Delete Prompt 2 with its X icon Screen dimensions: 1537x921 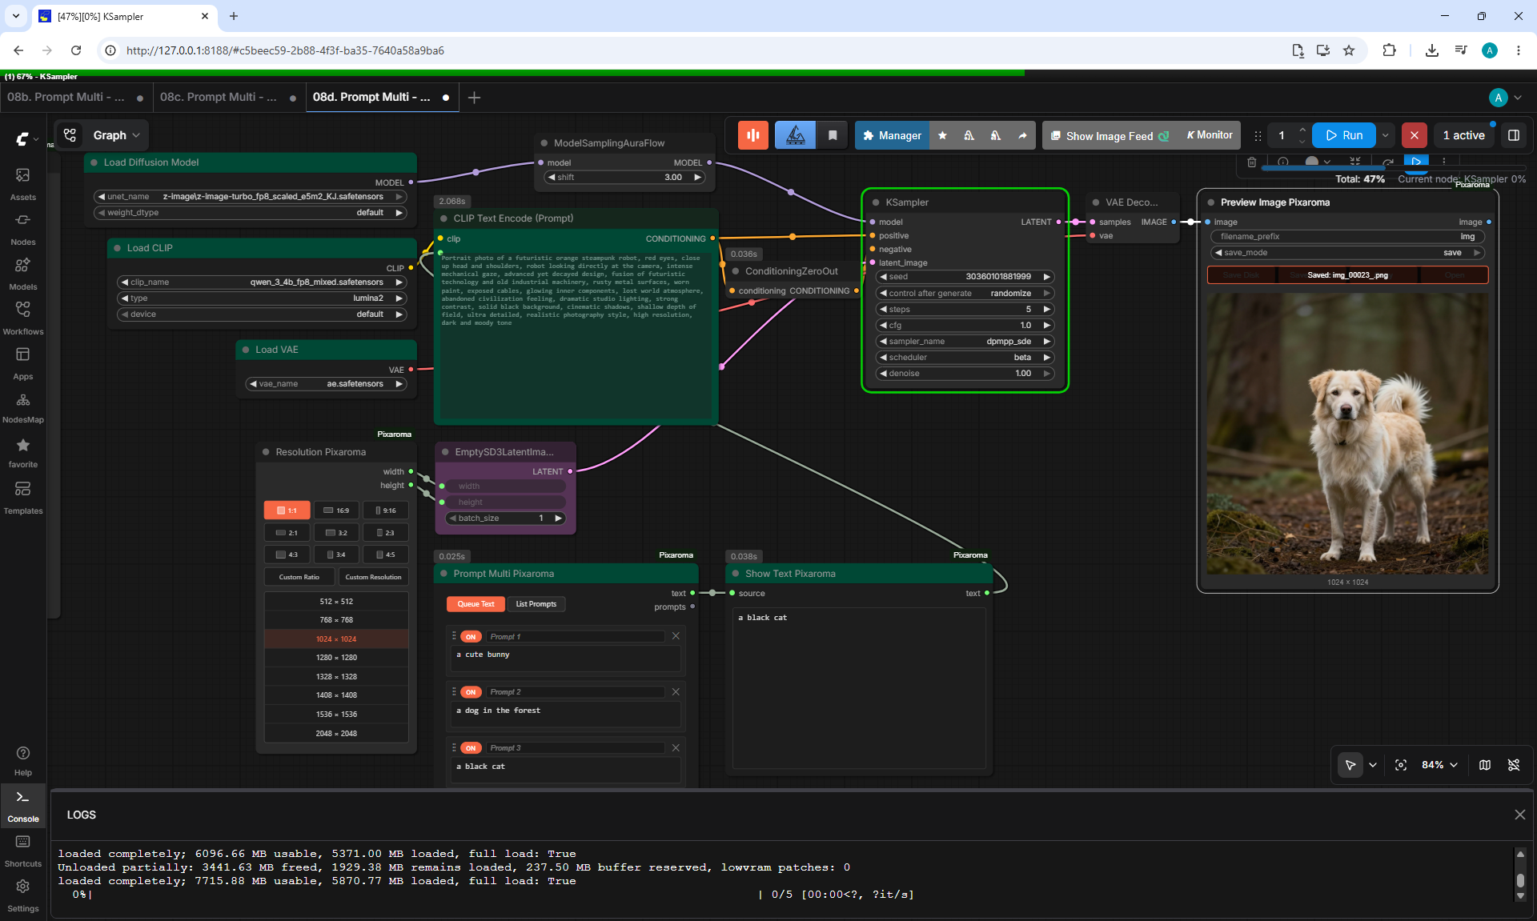[676, 691]
